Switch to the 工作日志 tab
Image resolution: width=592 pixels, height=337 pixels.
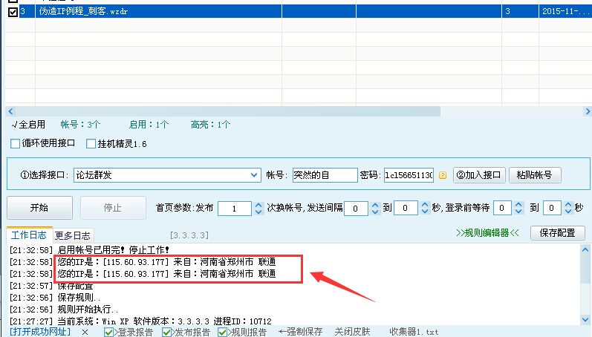point(29,235)
